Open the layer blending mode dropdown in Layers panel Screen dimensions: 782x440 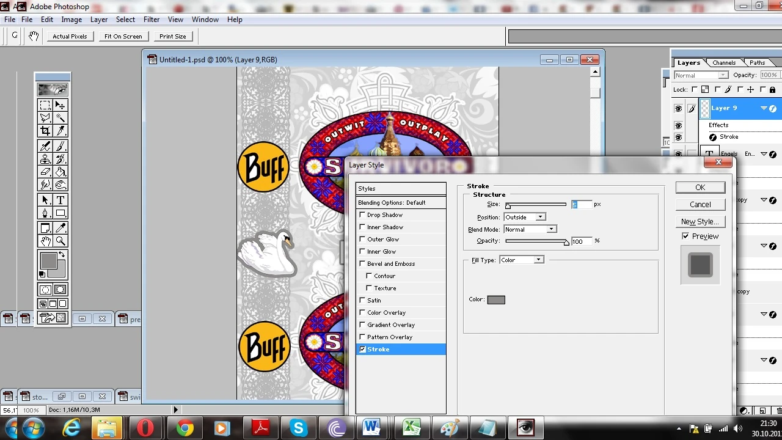pyautogui.click(x=700, y=75)
